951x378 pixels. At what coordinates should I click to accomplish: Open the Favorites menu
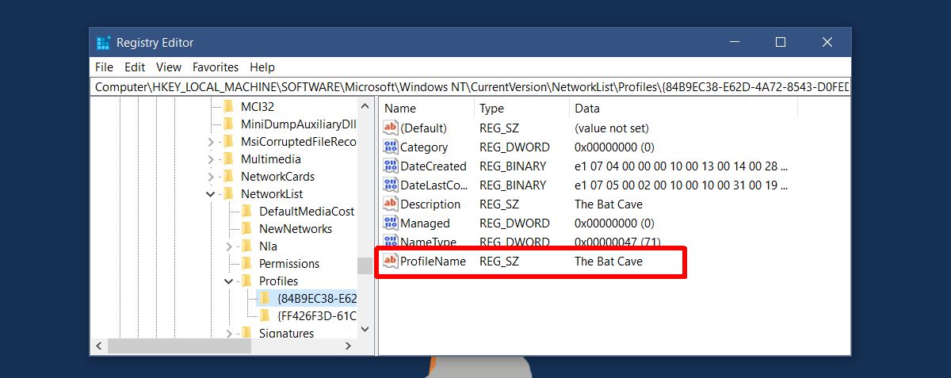tap(216, 67)
